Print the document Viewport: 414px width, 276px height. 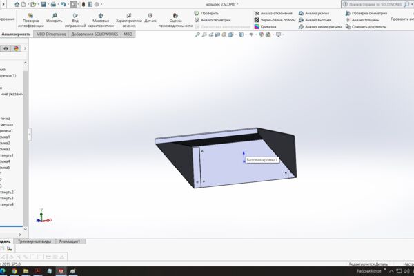tap(53, 4)
